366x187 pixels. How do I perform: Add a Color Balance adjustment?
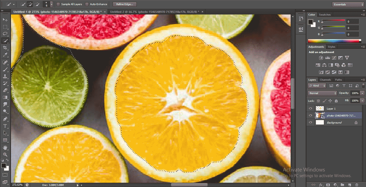pos(324,65)
